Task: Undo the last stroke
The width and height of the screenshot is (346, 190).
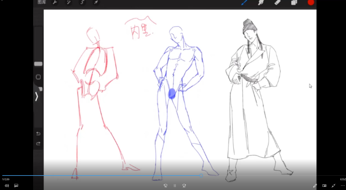Action: 38,134
